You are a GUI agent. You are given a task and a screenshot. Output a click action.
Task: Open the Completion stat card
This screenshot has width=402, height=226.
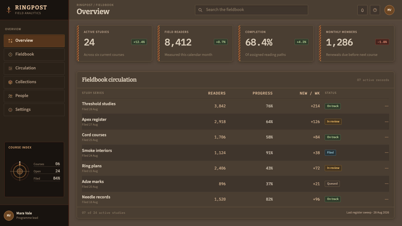click(x=276, y=43)
